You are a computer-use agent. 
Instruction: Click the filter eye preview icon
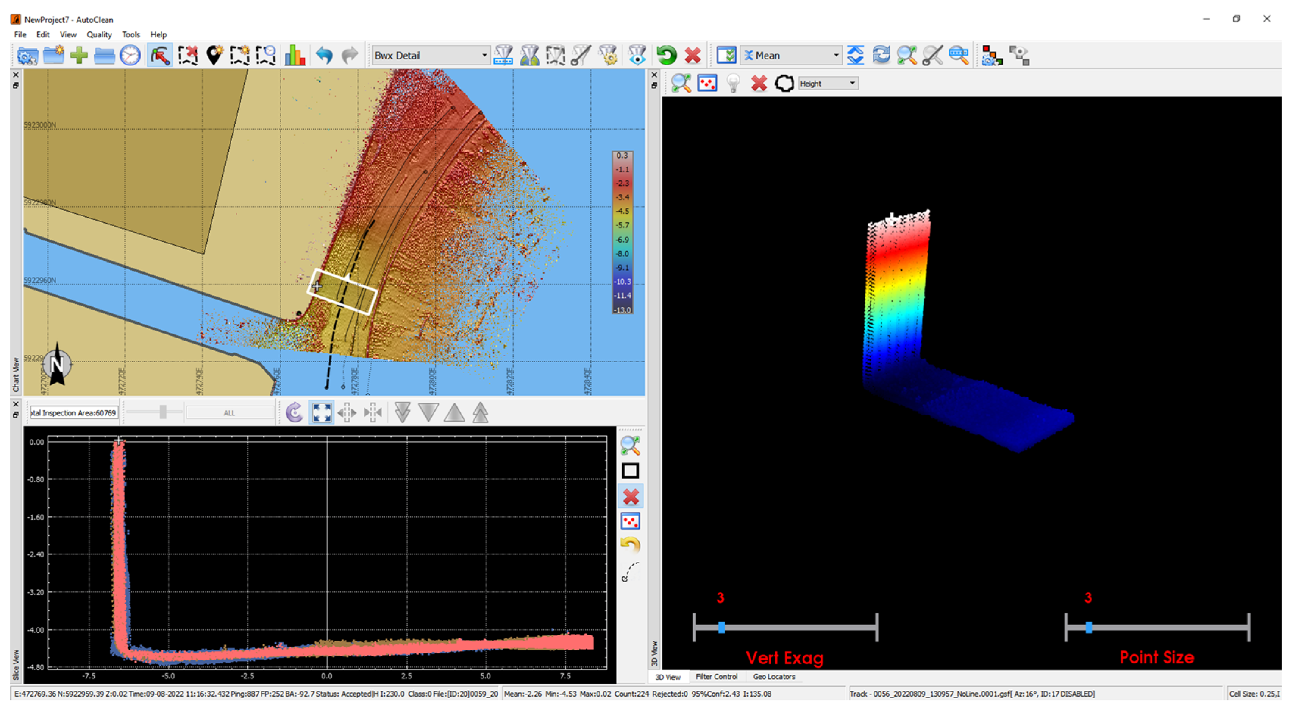point(637,55)
